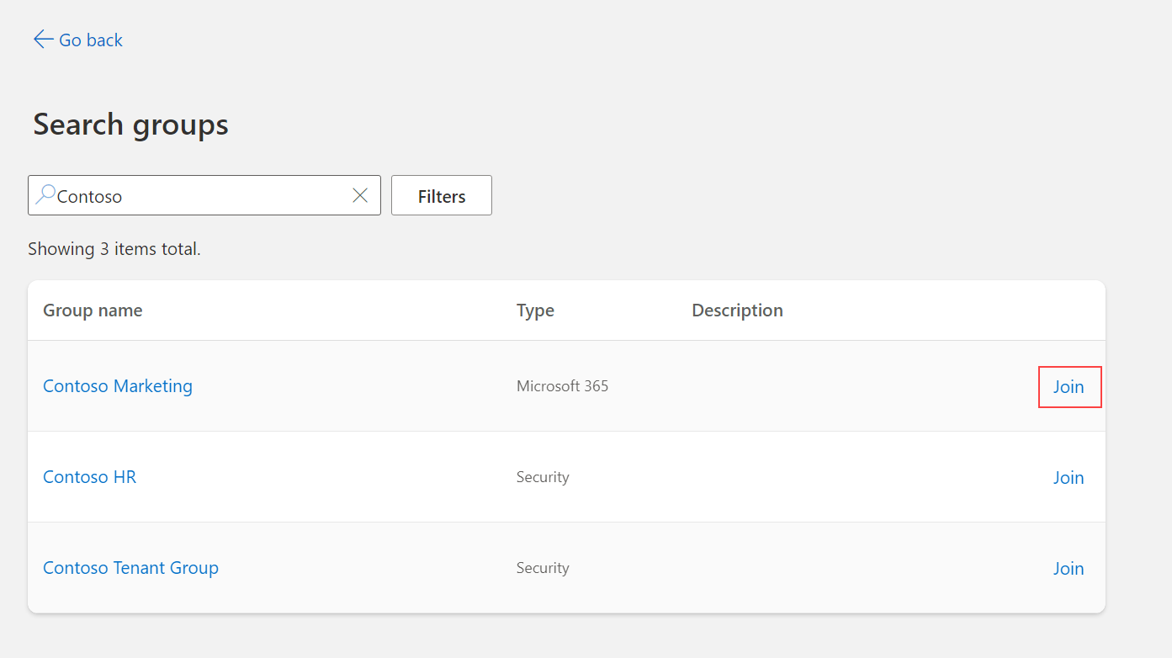Click the Type column header
Viewport: 1172px width, 658px height.
point(535,310)
